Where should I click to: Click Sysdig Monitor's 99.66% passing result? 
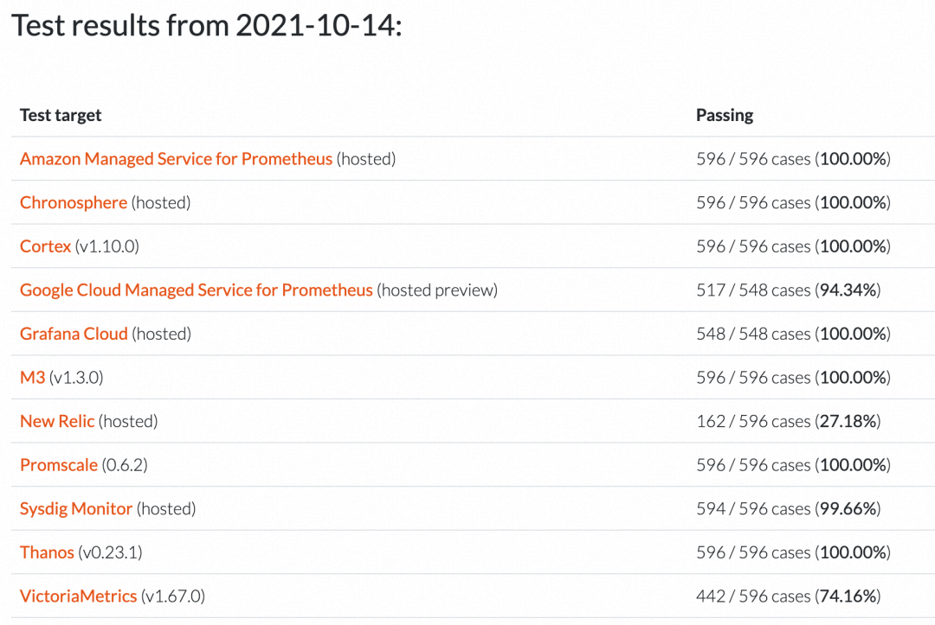coord(849,509)
